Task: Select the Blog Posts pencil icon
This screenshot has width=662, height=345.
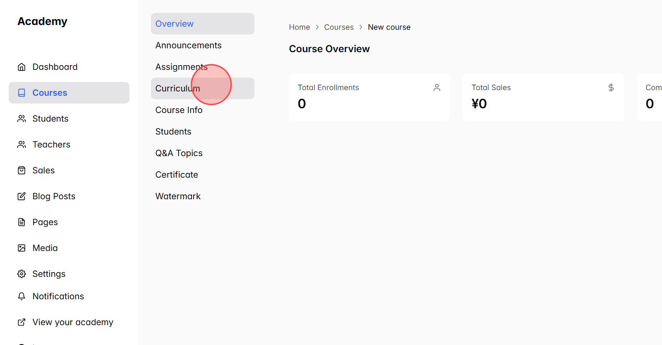Action: coord(22,196)
